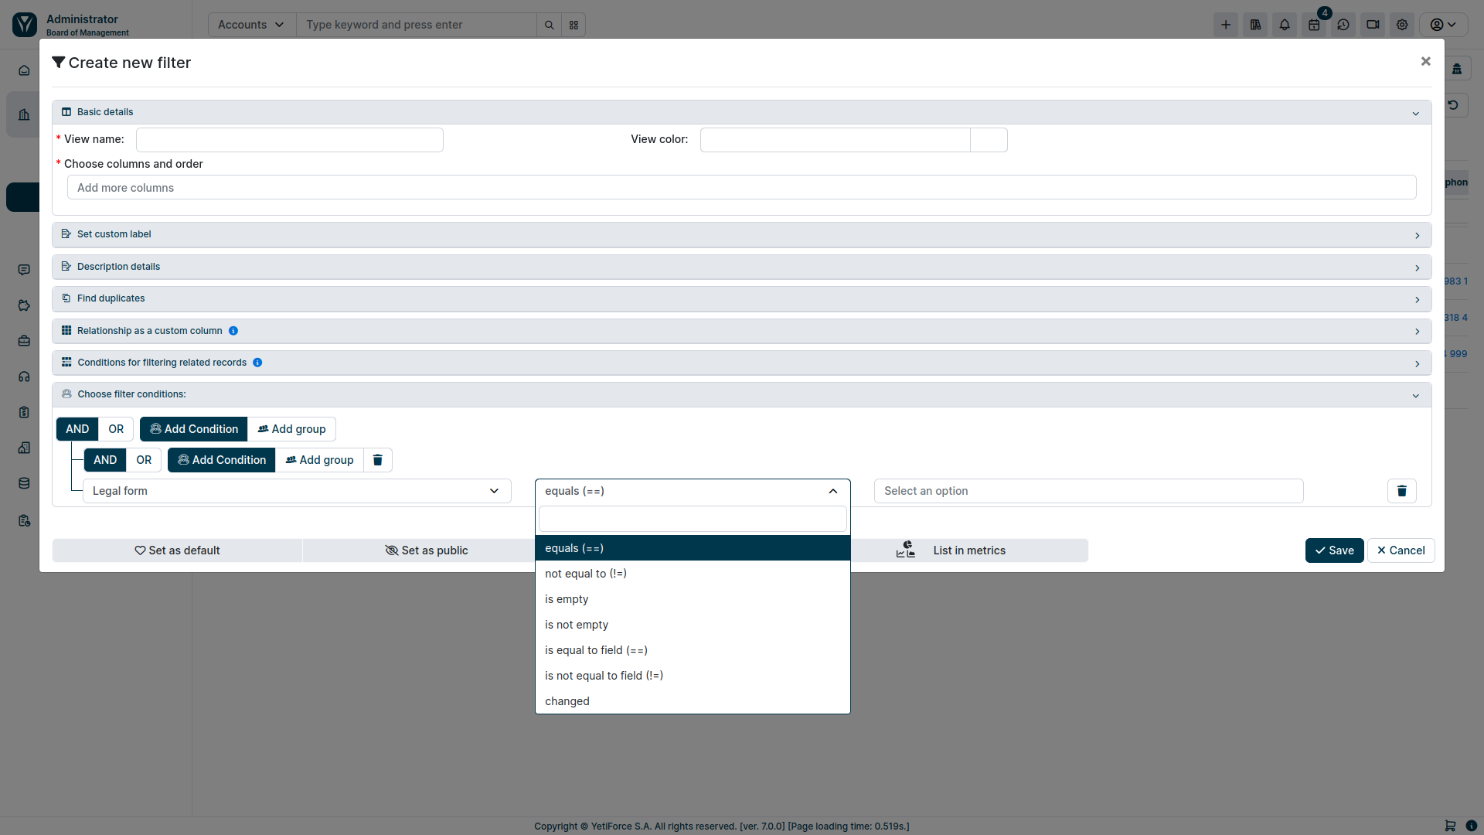Click the Set custom label section icon
The width and height of the screenshot is (1484, 835).
(x=65, y=233)
